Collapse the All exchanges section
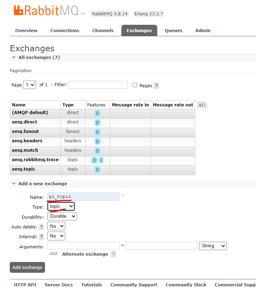256x293 pixels. pyautogui.click(x=39, y=57)
